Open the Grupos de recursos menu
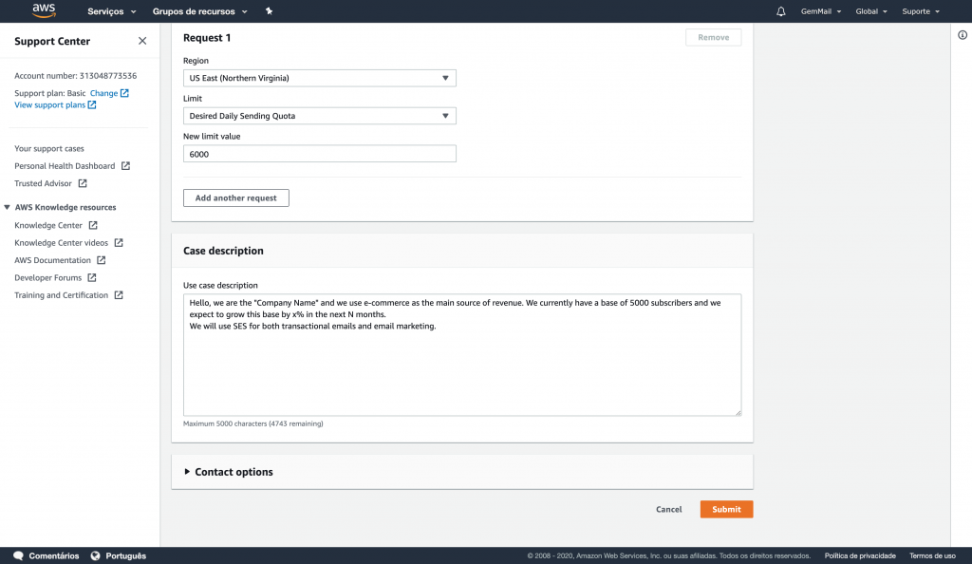The image size is (972, 564). coord(199,11)
